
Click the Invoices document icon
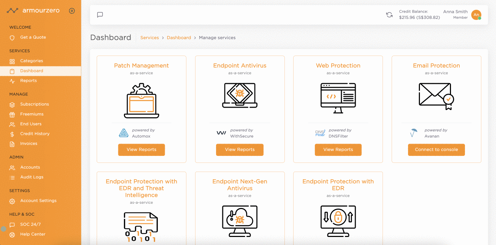click(12, 144)
